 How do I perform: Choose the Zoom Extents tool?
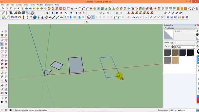click(x=2, y=93)
